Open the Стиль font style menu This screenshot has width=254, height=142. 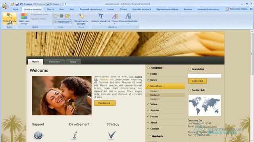(x=115, y=19)
